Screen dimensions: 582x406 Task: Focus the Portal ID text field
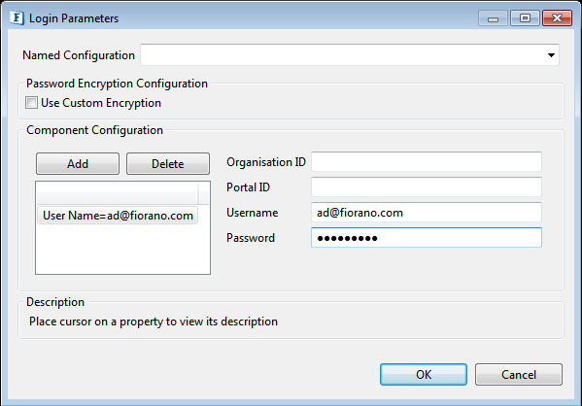coord(427,187)
